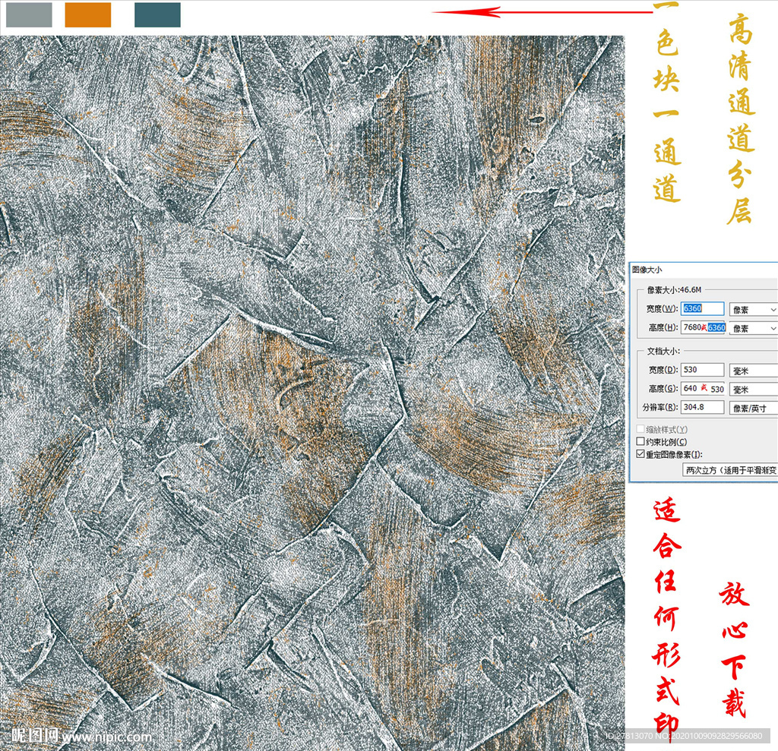
Task: Click the pixel height input field
Action: pos(703,327)
